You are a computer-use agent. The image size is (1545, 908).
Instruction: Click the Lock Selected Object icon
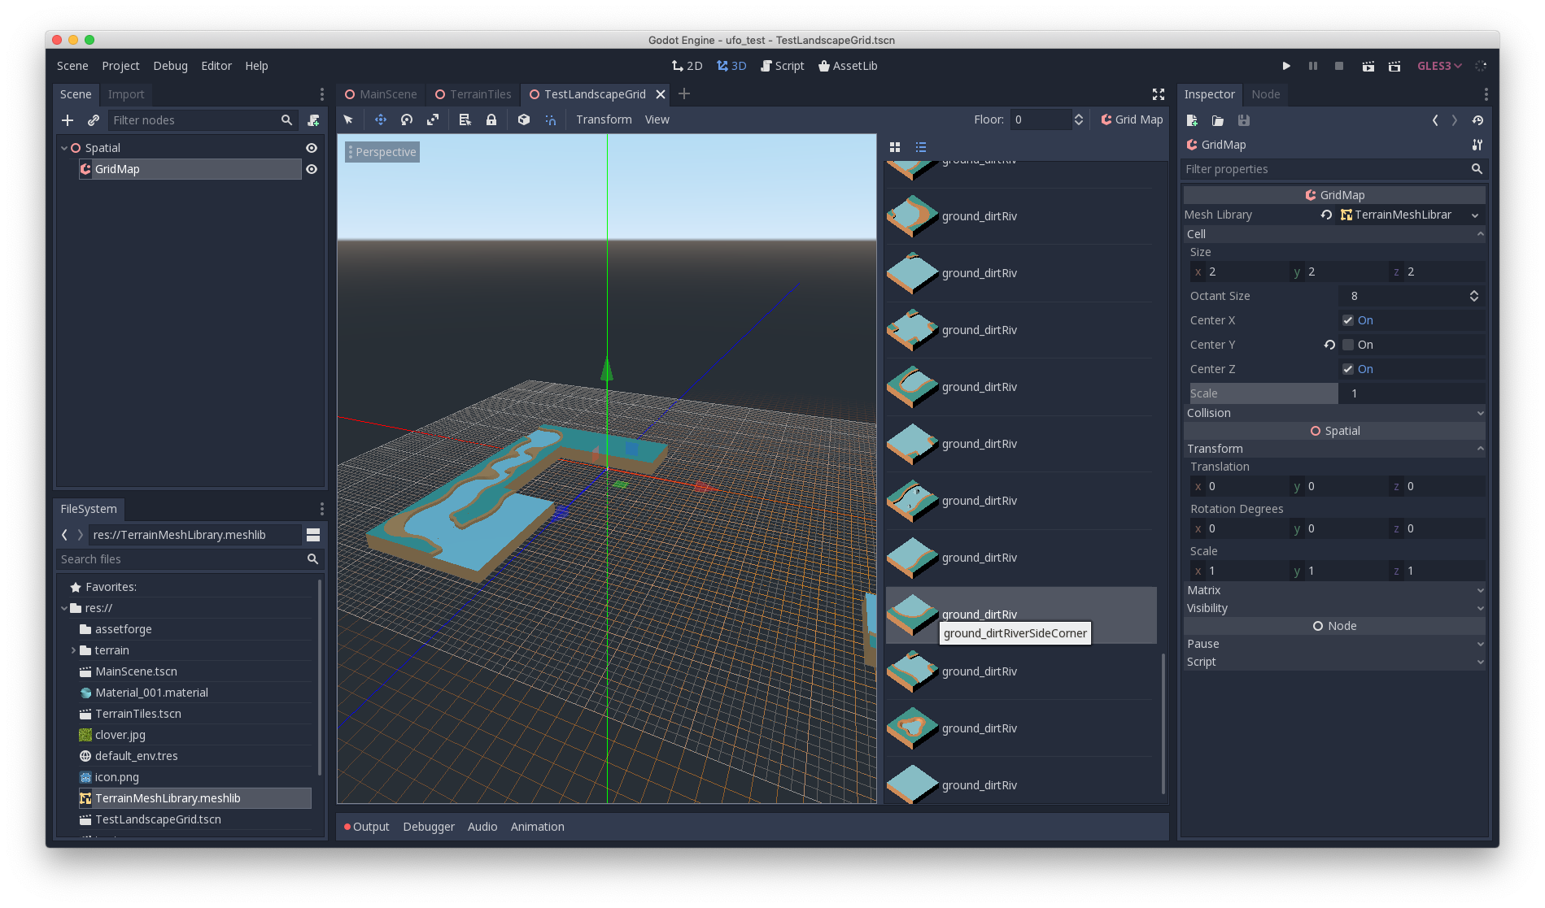coord(491,119)
